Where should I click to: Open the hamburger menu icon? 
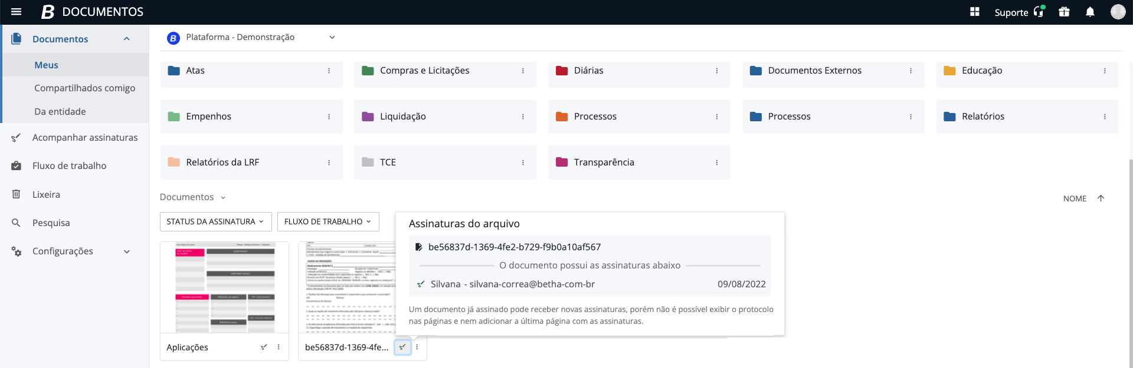[16, 12]
